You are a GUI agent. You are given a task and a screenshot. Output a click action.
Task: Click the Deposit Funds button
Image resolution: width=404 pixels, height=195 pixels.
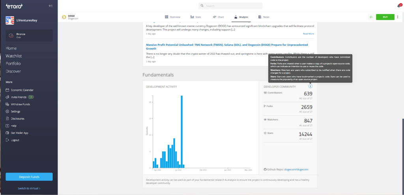coord(29,177)
